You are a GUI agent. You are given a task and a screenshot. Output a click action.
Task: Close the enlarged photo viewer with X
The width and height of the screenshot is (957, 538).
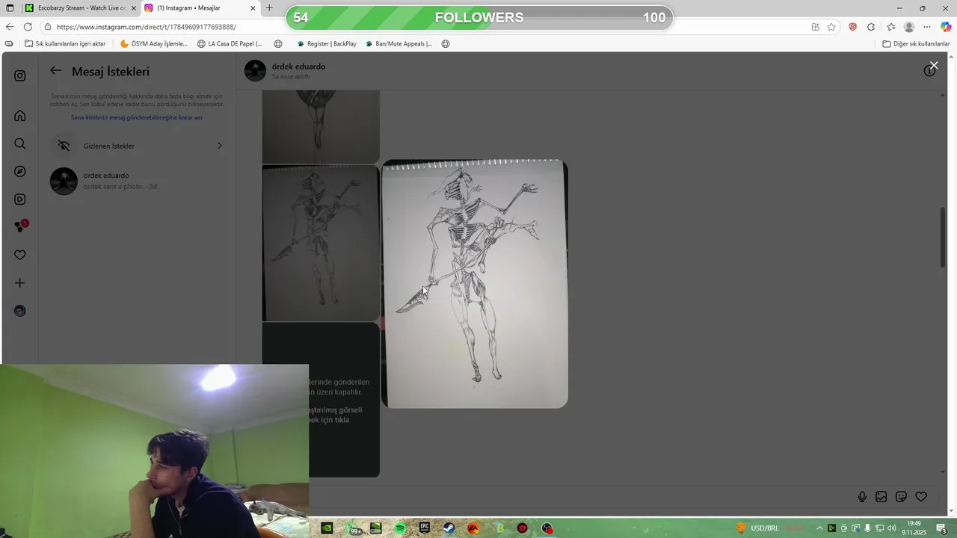(934, 66)
